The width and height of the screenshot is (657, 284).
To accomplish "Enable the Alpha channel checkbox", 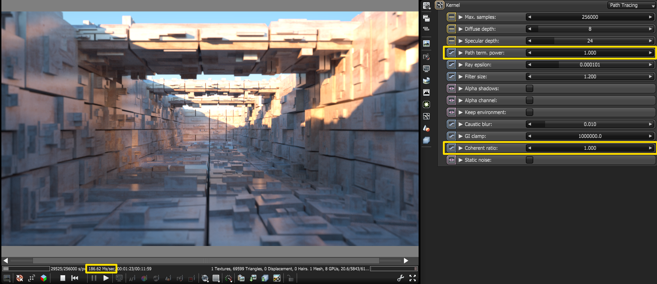I will pyautogui.click(x=530, y=100).
